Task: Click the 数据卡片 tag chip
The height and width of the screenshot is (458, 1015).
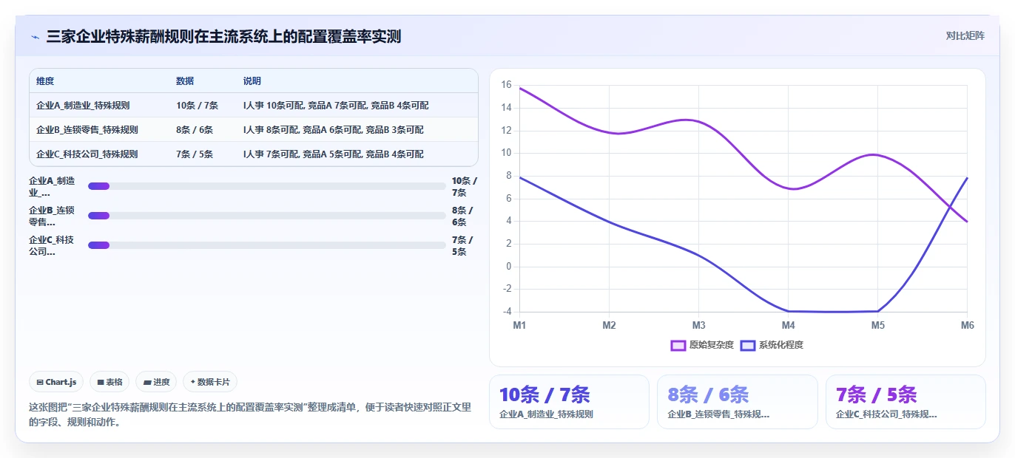Action: point(210,382)
